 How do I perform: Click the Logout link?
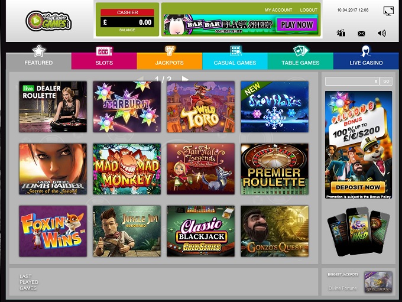309,10
